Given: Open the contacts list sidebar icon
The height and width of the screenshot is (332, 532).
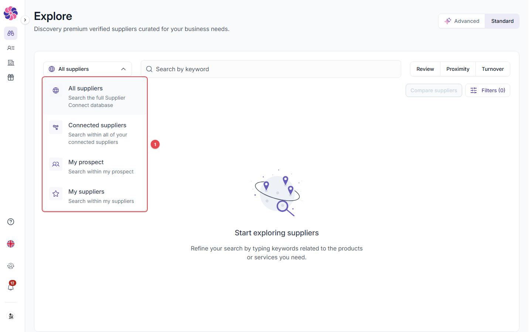Looking at the screenshot, I should (x=11, y=48).
